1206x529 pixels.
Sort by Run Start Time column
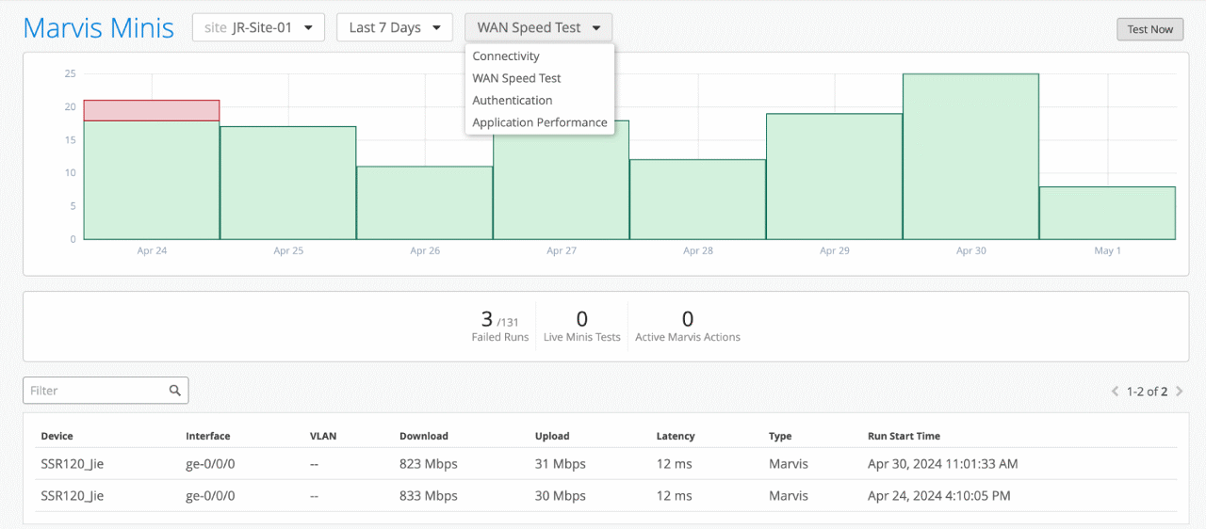(x=904, y=436)
